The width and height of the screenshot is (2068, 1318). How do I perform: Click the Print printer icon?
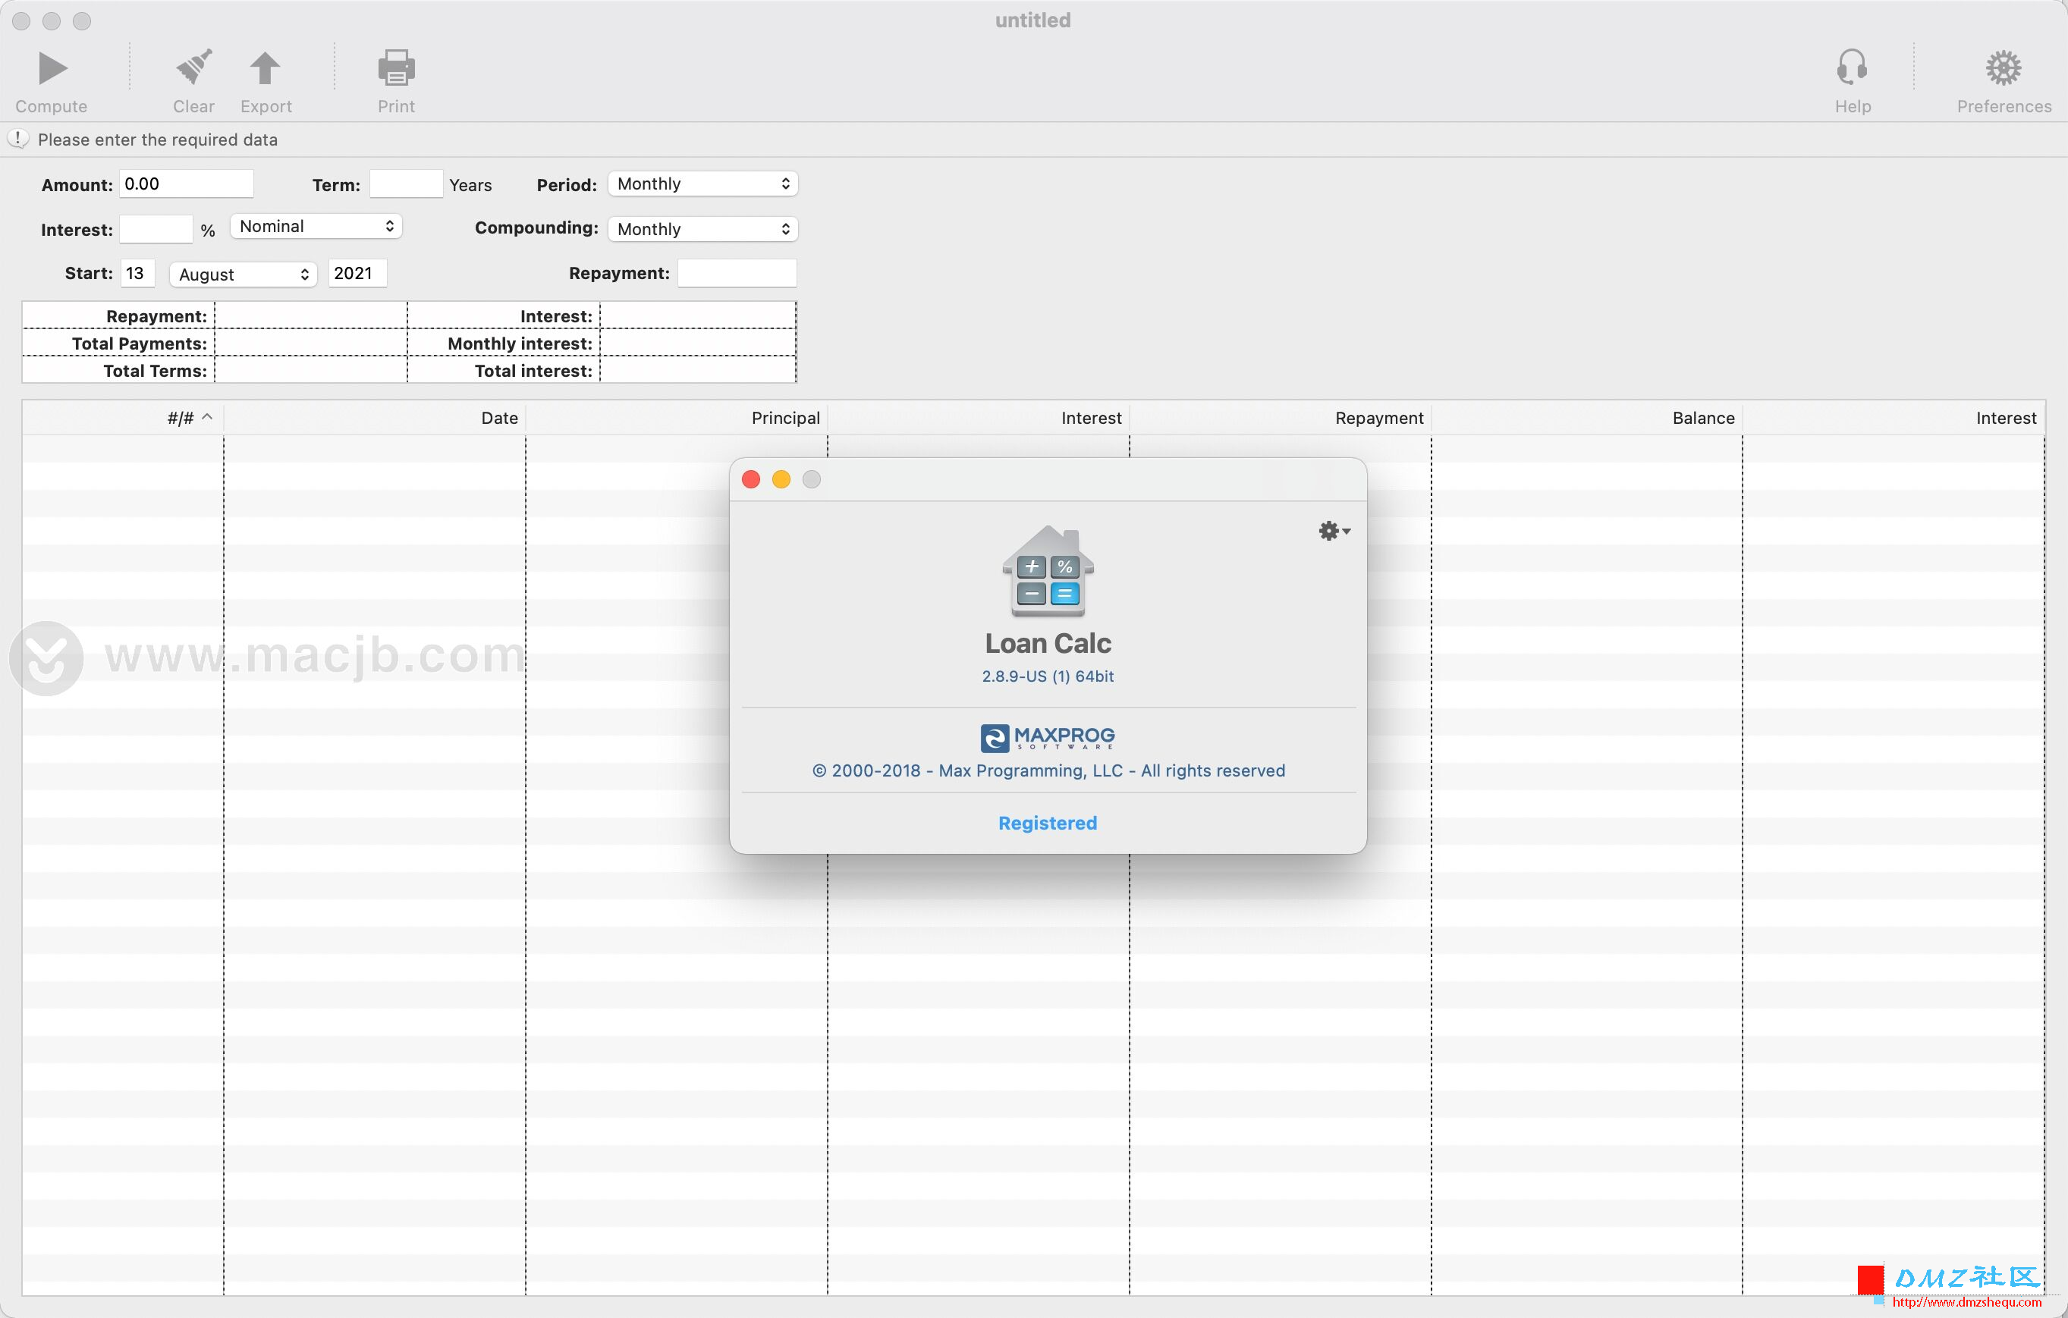tap(396, 67)
